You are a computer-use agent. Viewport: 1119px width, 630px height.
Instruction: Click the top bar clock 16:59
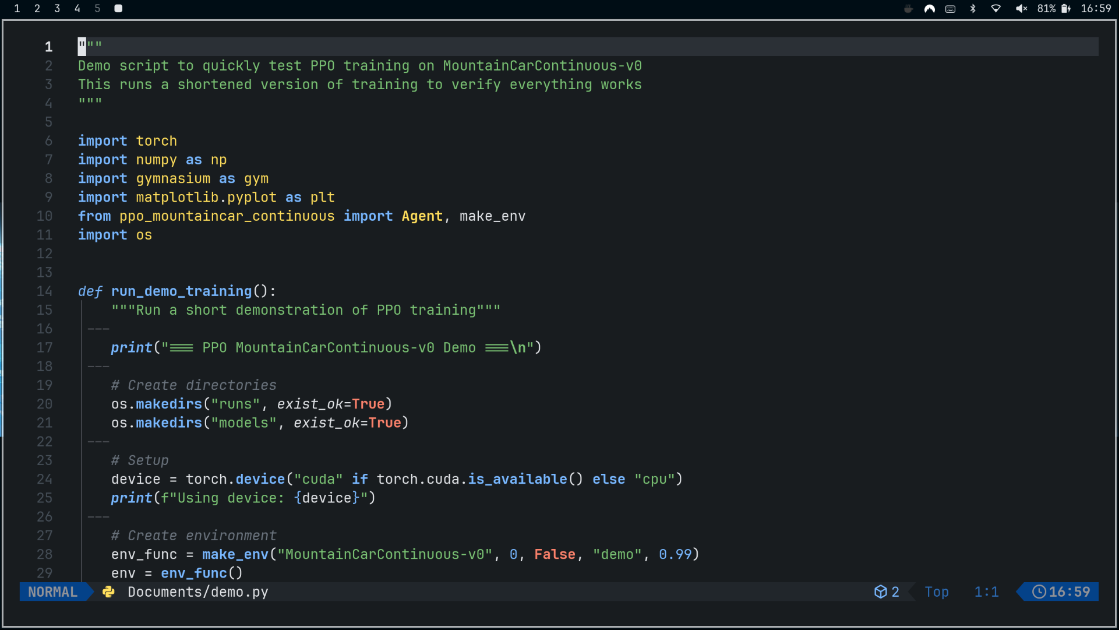click(x=1096, y=9)
